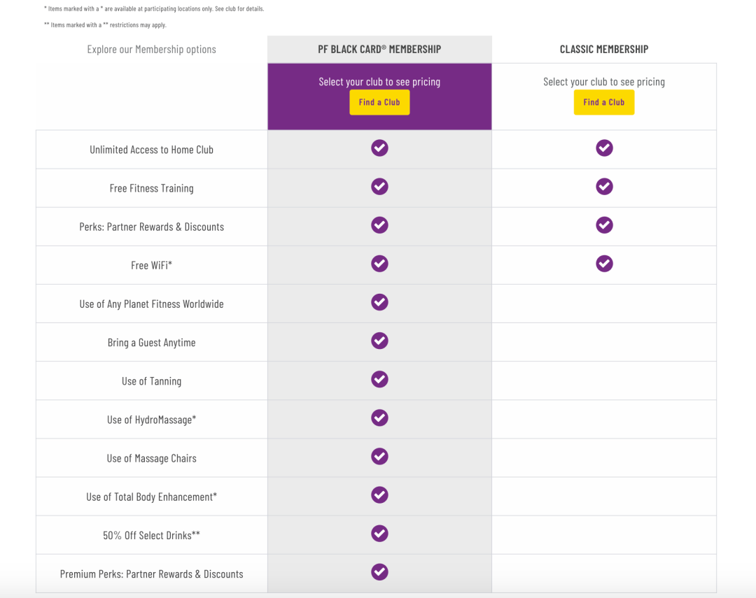Click checkmark for Bring a Guest Anytime
The height and width of the screenshot is (598, 756).
click(x=379, y=341)
